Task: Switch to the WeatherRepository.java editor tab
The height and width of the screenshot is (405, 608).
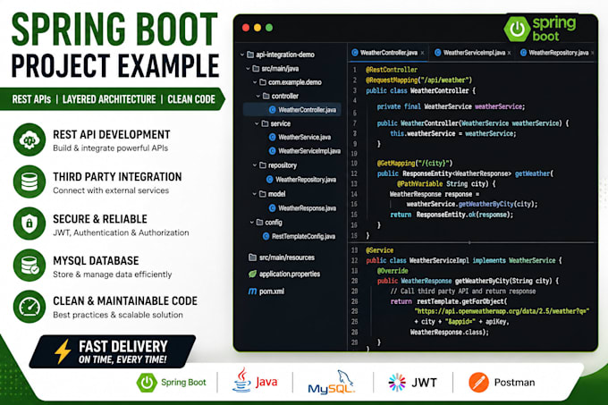Action: [555, 53]
